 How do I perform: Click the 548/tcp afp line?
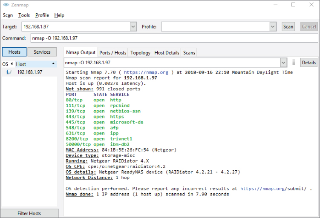coord(92,128)
